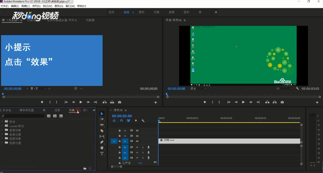The image size is (323, 173).
Task: Click Extract button in Program monitor
Action: click(x=275, y=102)
